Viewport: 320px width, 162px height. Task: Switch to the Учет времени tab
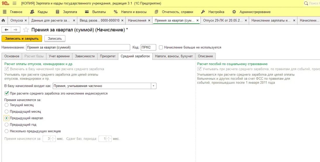pos(59,56)
